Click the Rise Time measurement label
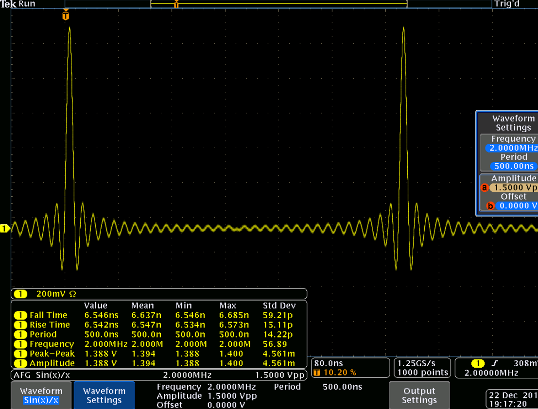 tap(50, 325)
